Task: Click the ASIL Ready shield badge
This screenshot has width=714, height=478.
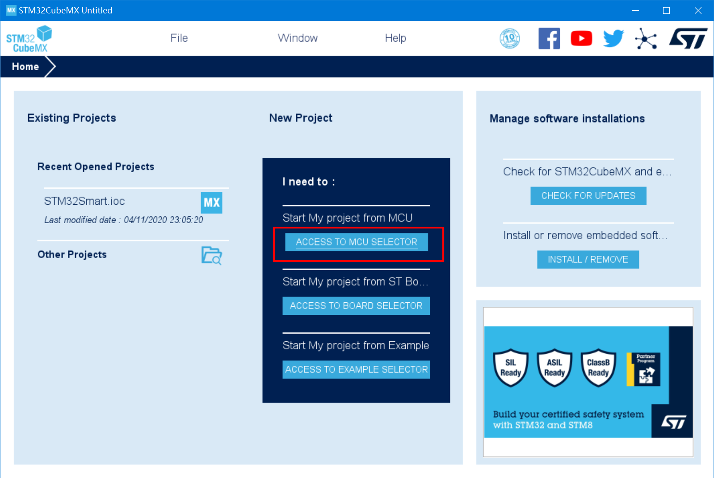Action: pos(554,368)
